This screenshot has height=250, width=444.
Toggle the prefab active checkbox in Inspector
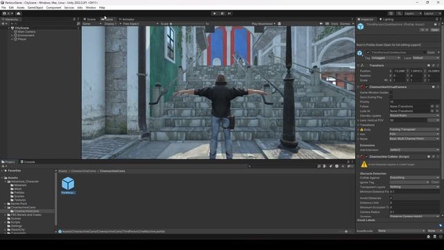(x=368, y=53)
